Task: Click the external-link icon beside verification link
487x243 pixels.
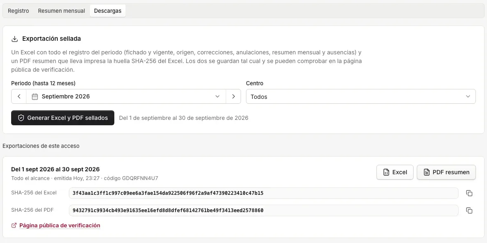Action: pos(14,225)
